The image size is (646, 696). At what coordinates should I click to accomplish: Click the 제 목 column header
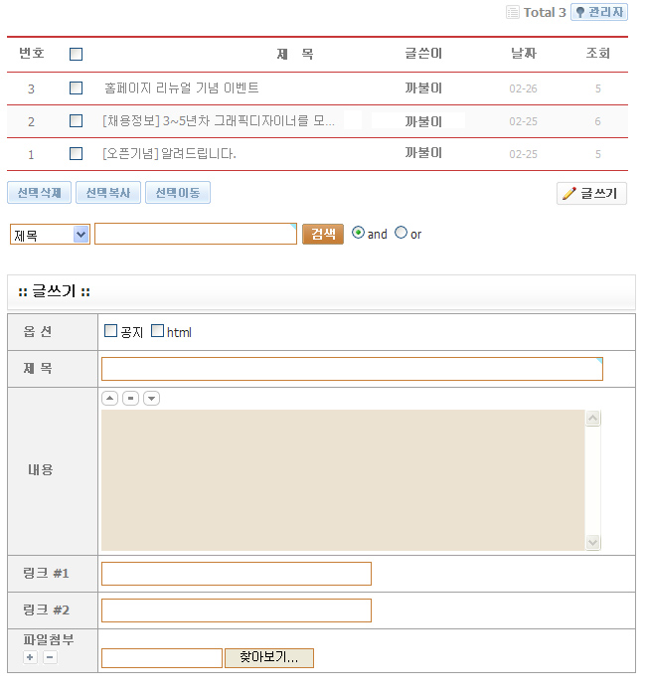(x=295, y=54)
